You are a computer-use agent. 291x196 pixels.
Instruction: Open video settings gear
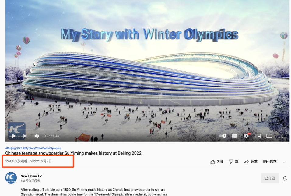coord(247,136)
